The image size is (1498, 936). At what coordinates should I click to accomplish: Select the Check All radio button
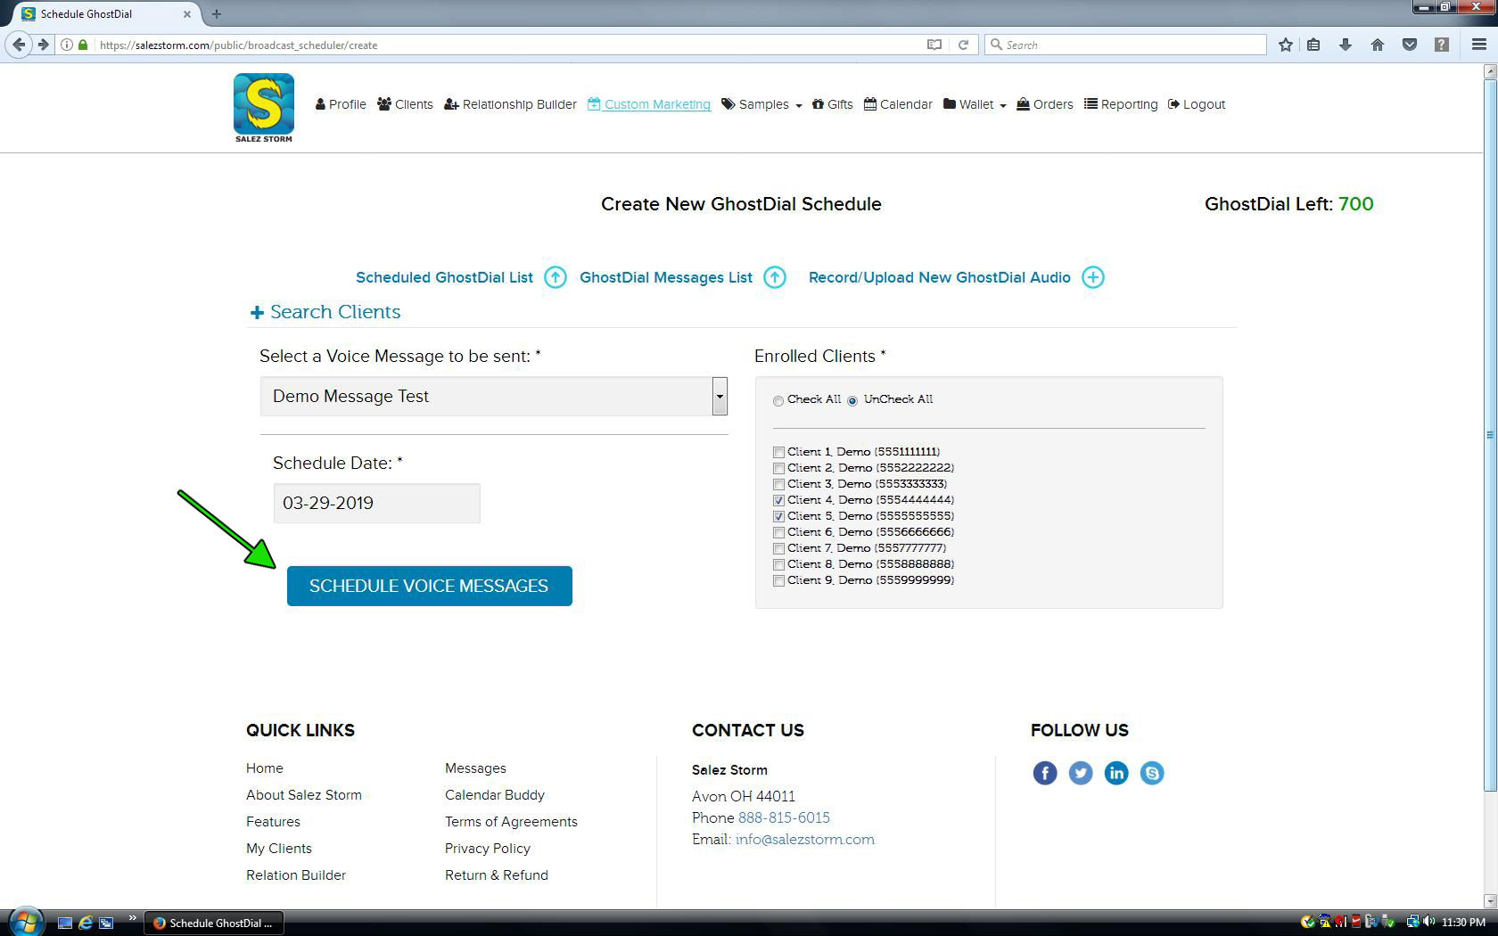(x=778, y=400)
